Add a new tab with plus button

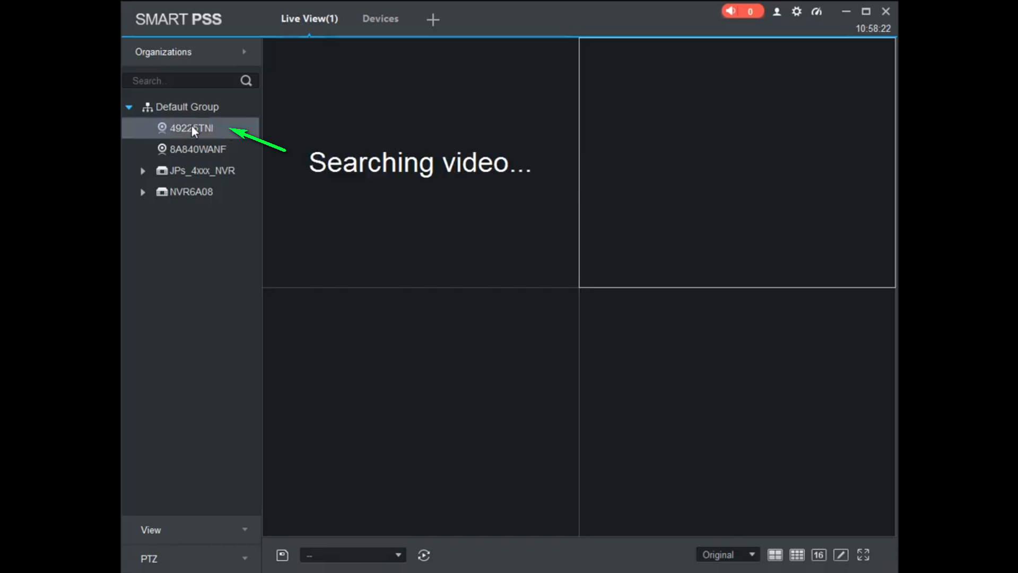pyautogui.click(x=433, y=20)
